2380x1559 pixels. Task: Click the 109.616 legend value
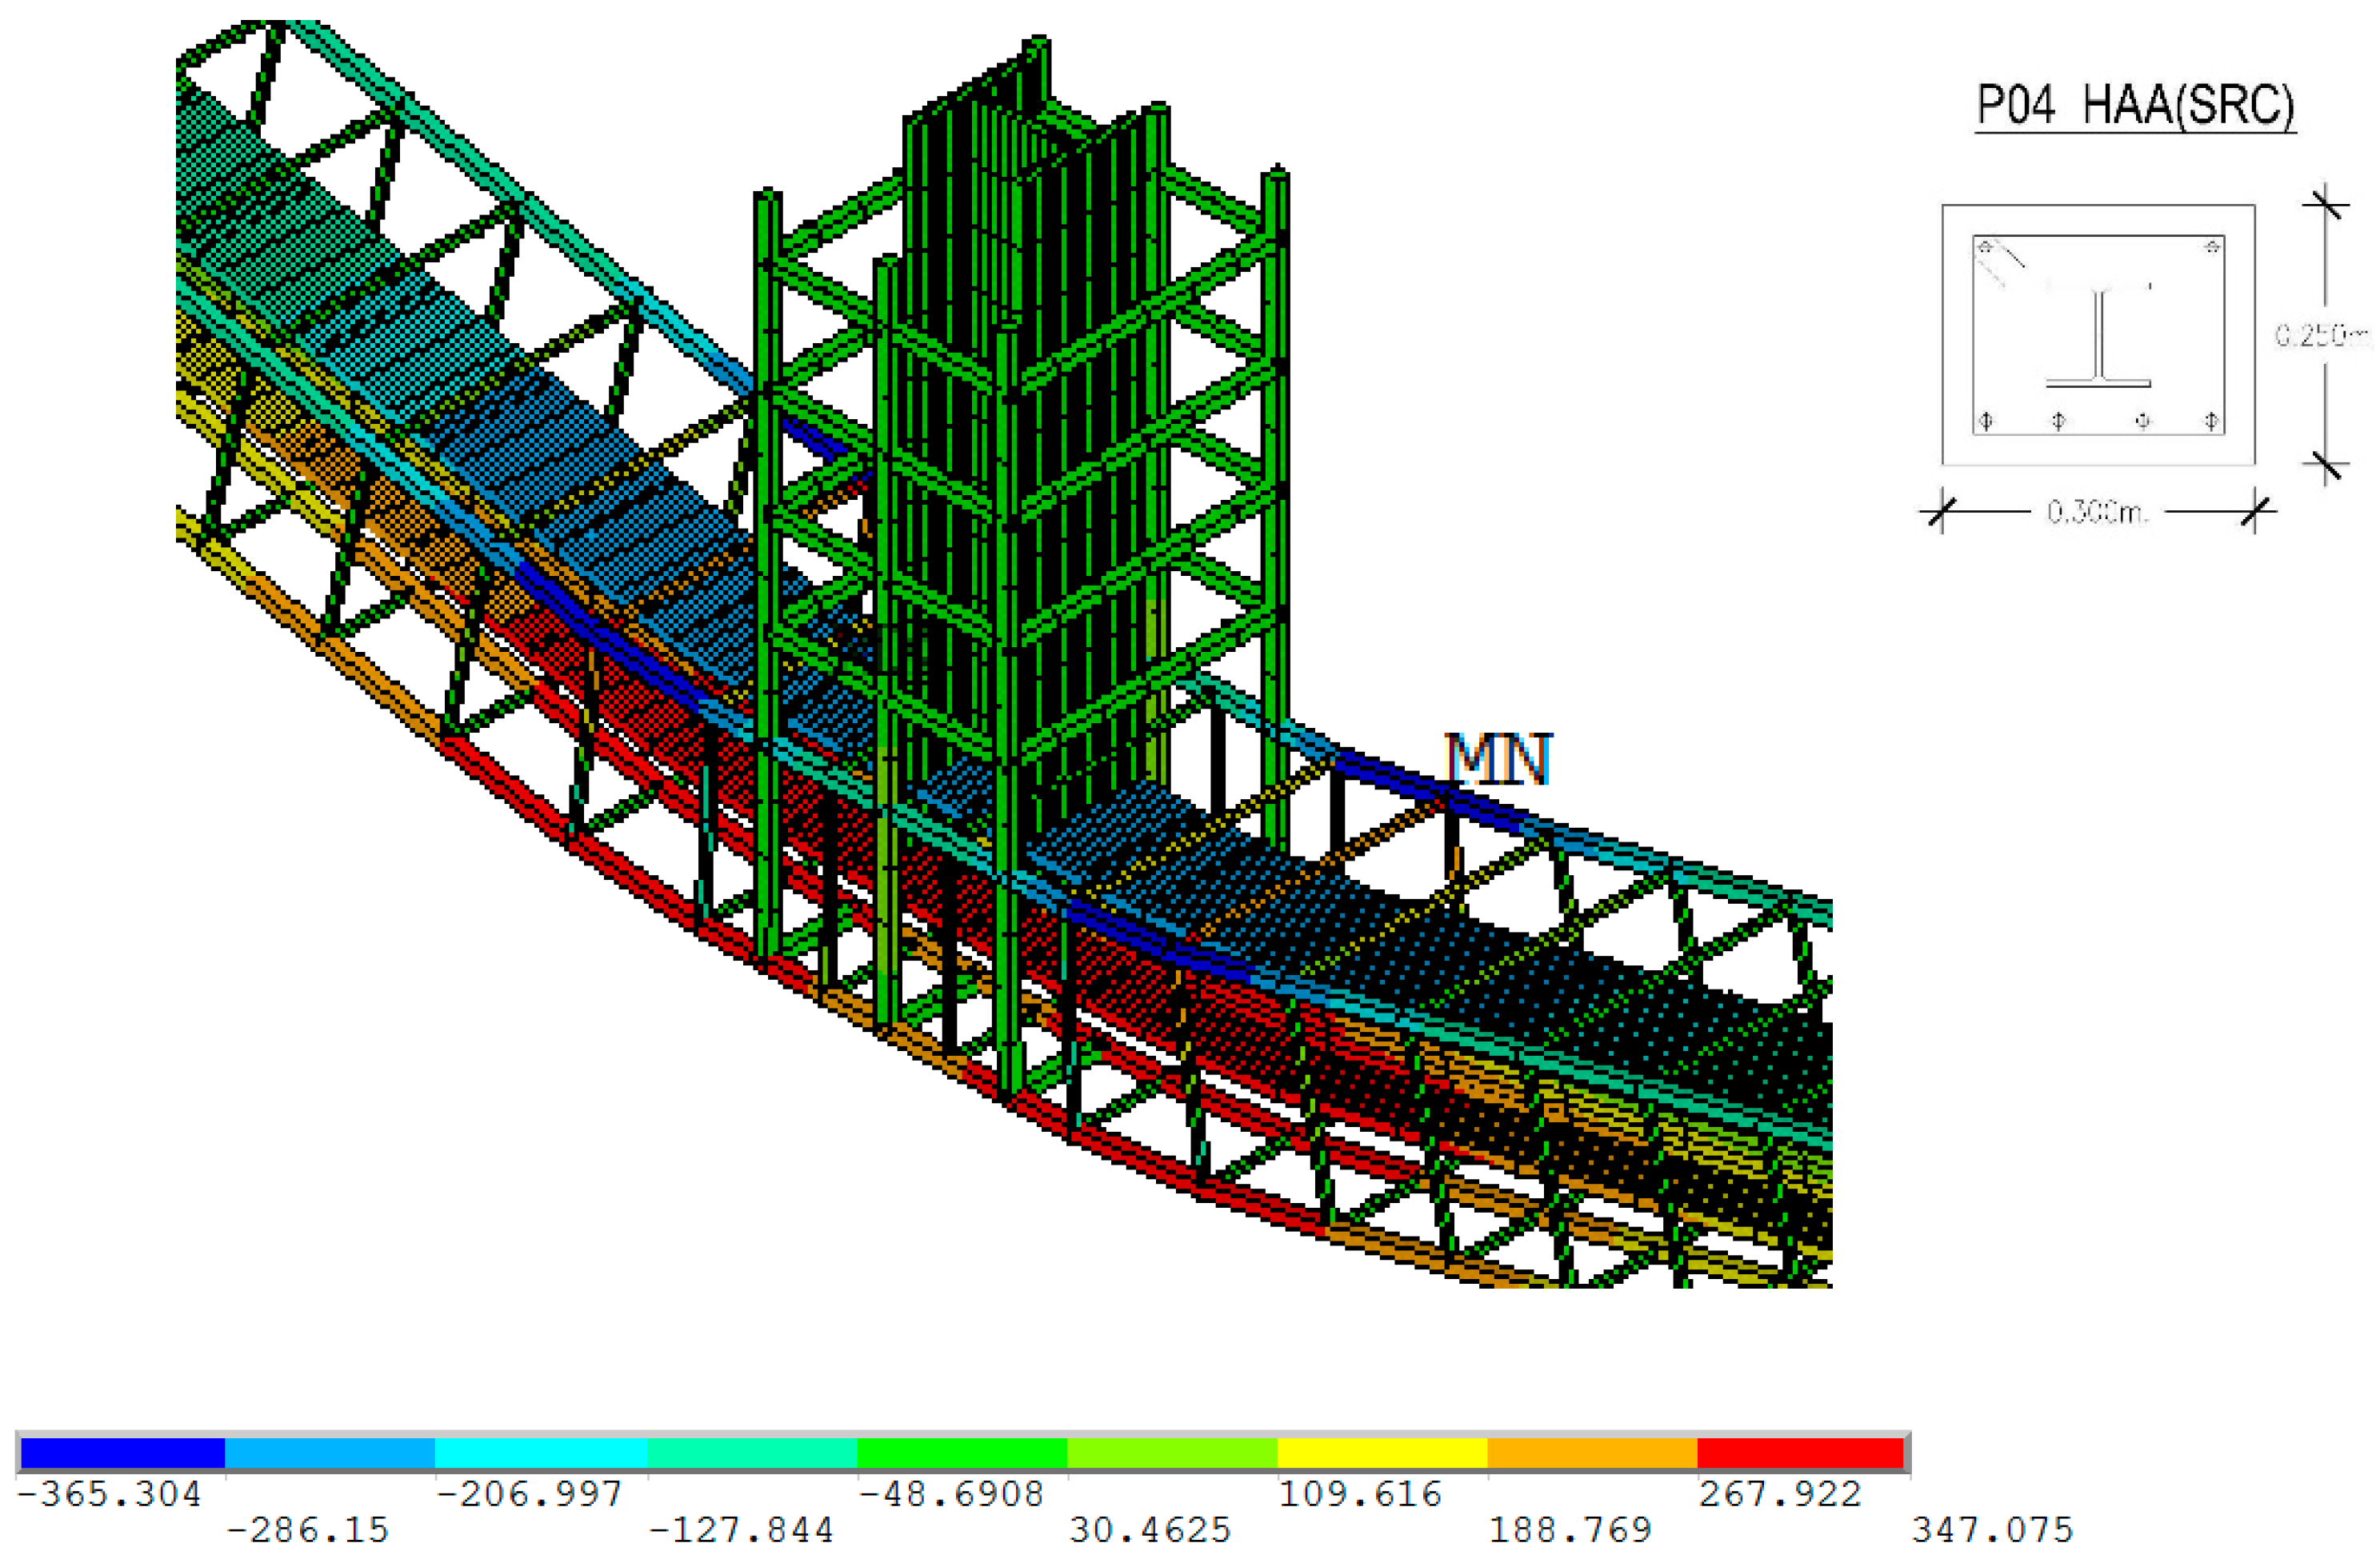coord(1360,1495)
